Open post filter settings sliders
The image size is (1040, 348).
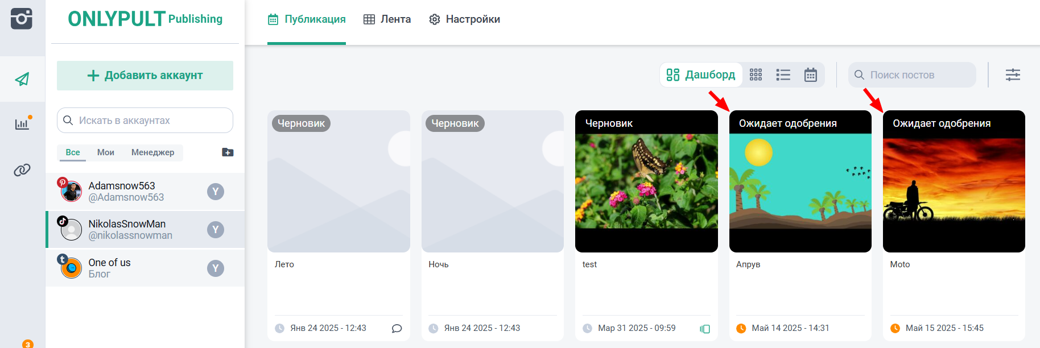(x=1013, y=75)
